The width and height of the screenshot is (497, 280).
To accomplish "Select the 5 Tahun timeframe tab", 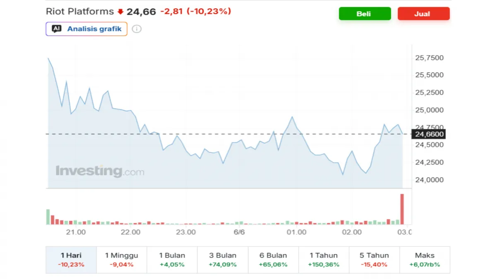I will click(374, 260).
